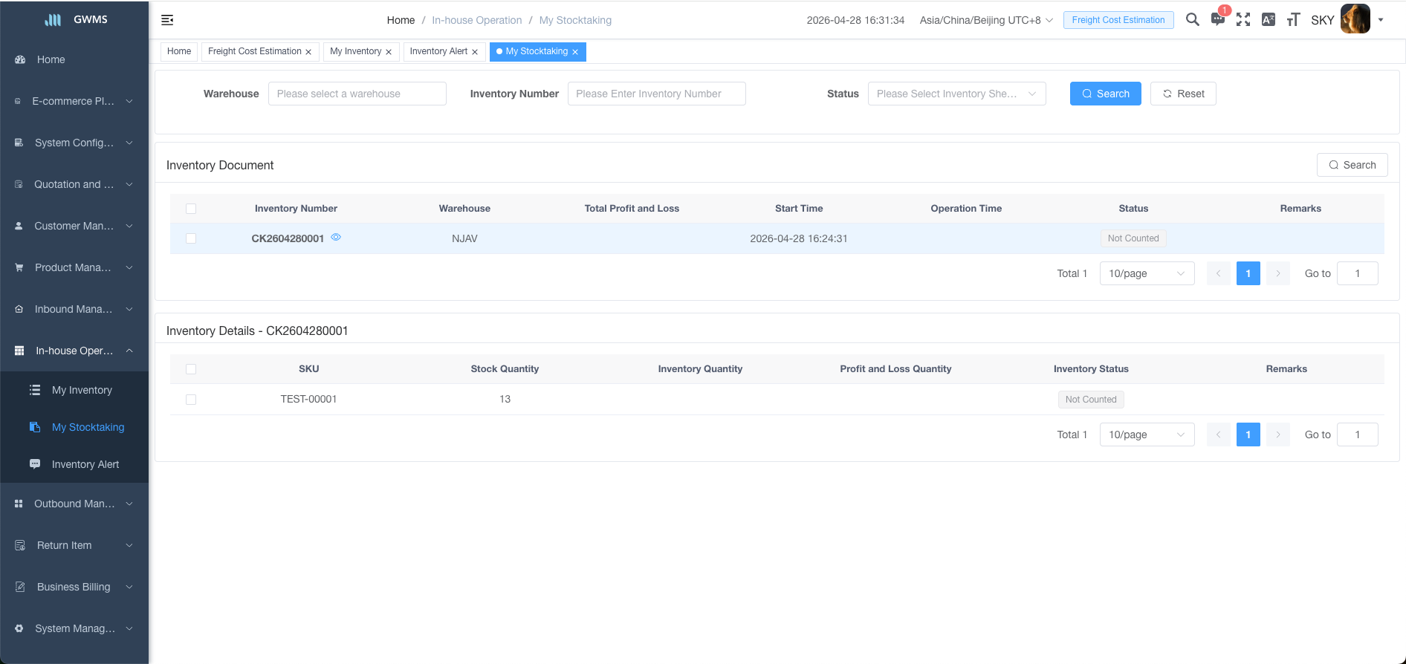This screenshot has width=1406, height=664.
Task: Click the TEST-00001 SKU cell
Action: click(308, 400)
